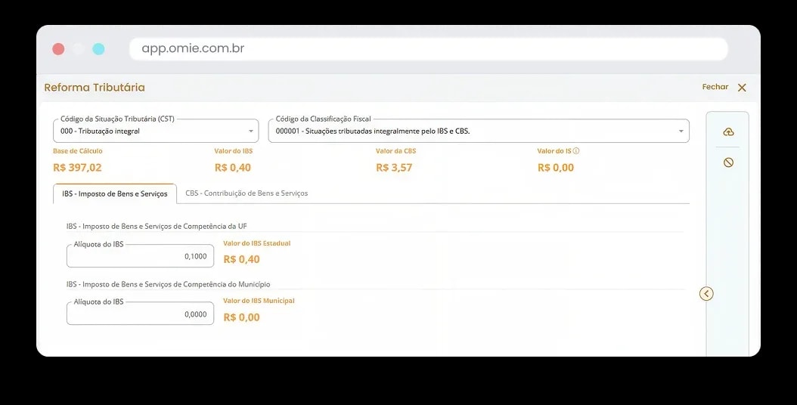
Task: Click the Competência da UF section heading
Action: tap(157, 226)
